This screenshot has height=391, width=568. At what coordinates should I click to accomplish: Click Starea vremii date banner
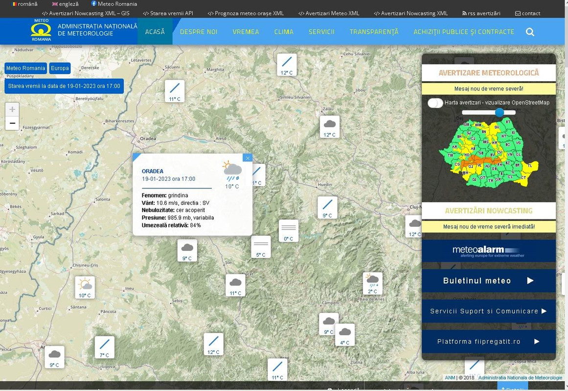(64, 86)
